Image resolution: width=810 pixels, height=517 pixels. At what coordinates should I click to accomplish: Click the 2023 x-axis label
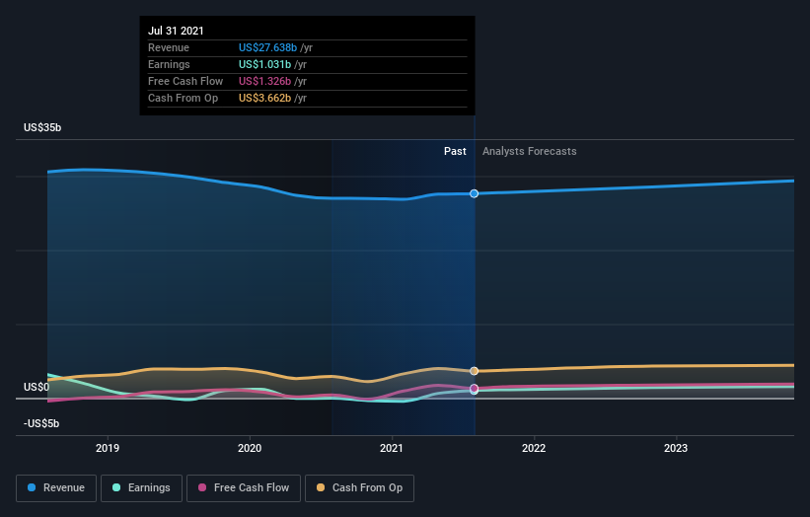coord(676,446)
